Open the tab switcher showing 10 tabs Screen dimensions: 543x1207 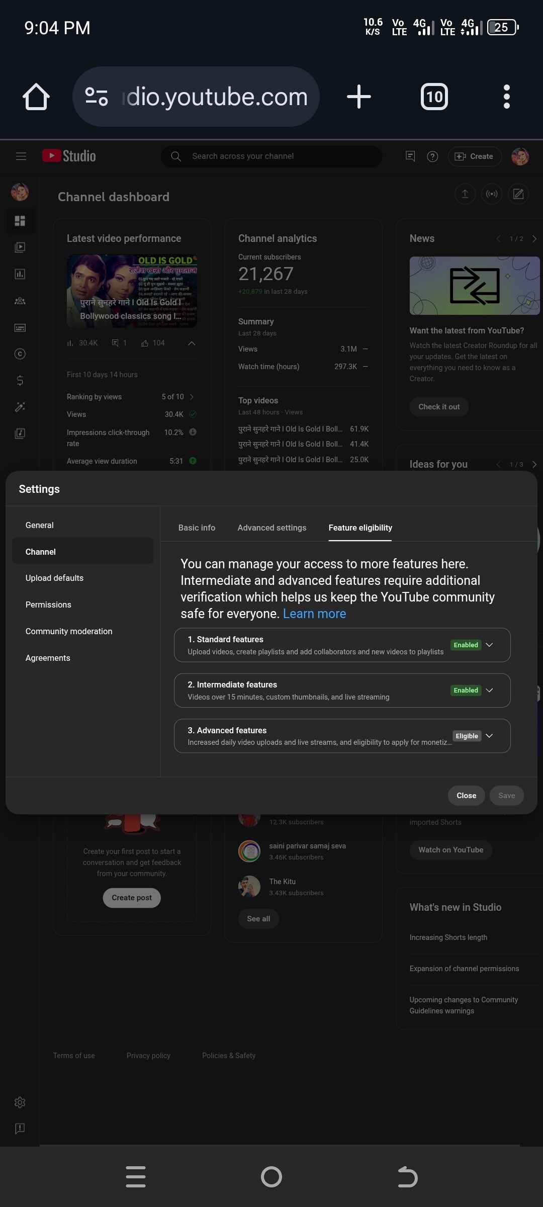tap(434, 97)
